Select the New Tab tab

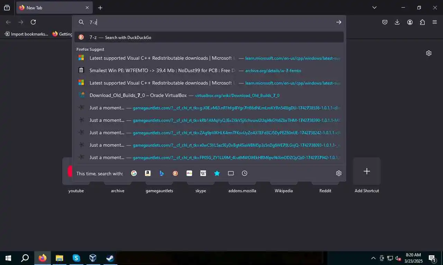(54, 8)
